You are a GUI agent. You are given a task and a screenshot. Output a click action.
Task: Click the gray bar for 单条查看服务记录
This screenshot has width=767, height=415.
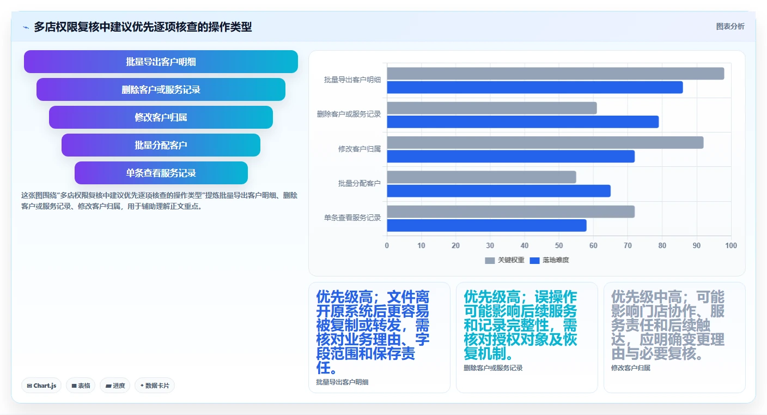tap(511, 212)
